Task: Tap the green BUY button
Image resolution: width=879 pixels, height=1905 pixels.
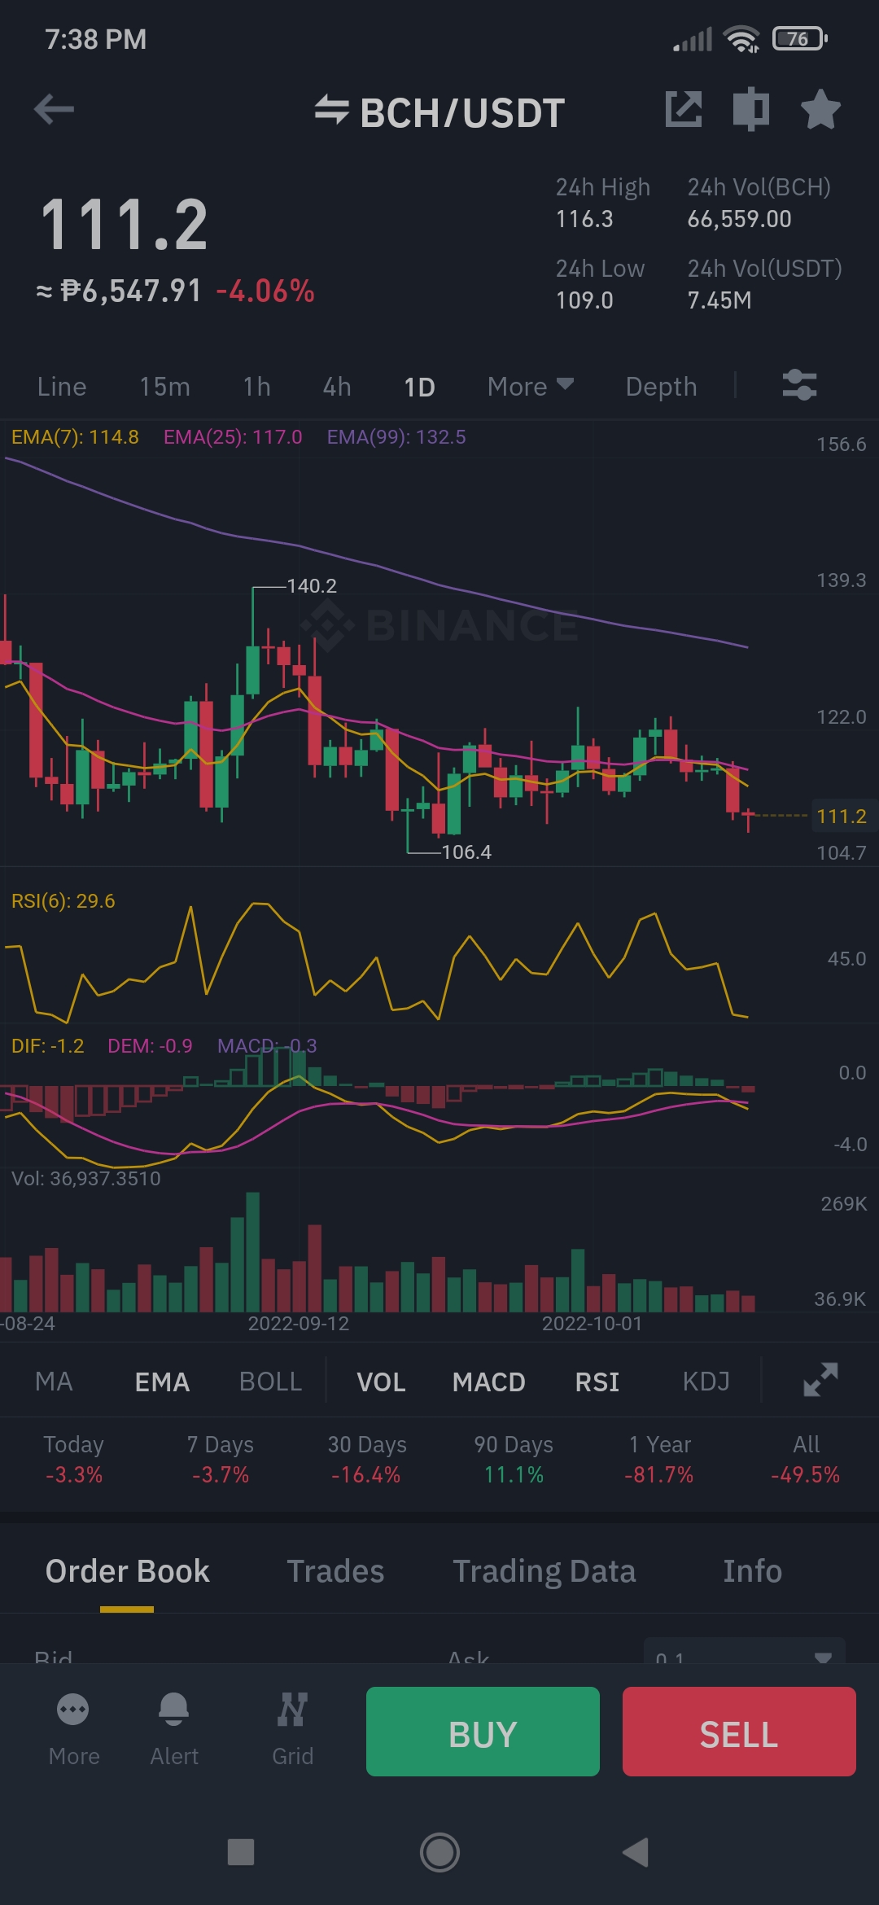Action: [483, 1732]
